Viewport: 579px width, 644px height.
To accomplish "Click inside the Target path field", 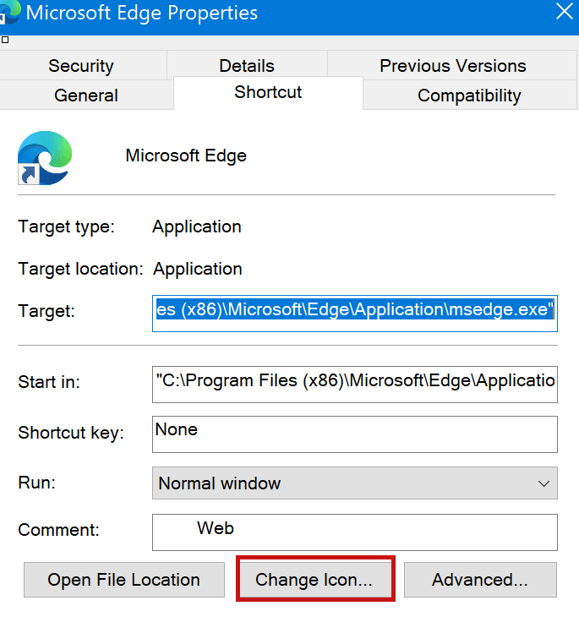I will (355, 314).
